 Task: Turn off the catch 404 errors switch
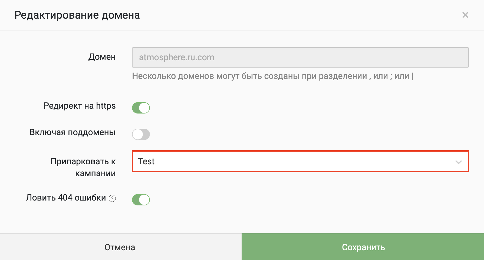coord(141,200)
